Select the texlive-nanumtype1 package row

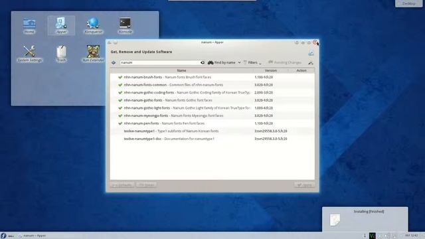point(212,131)
